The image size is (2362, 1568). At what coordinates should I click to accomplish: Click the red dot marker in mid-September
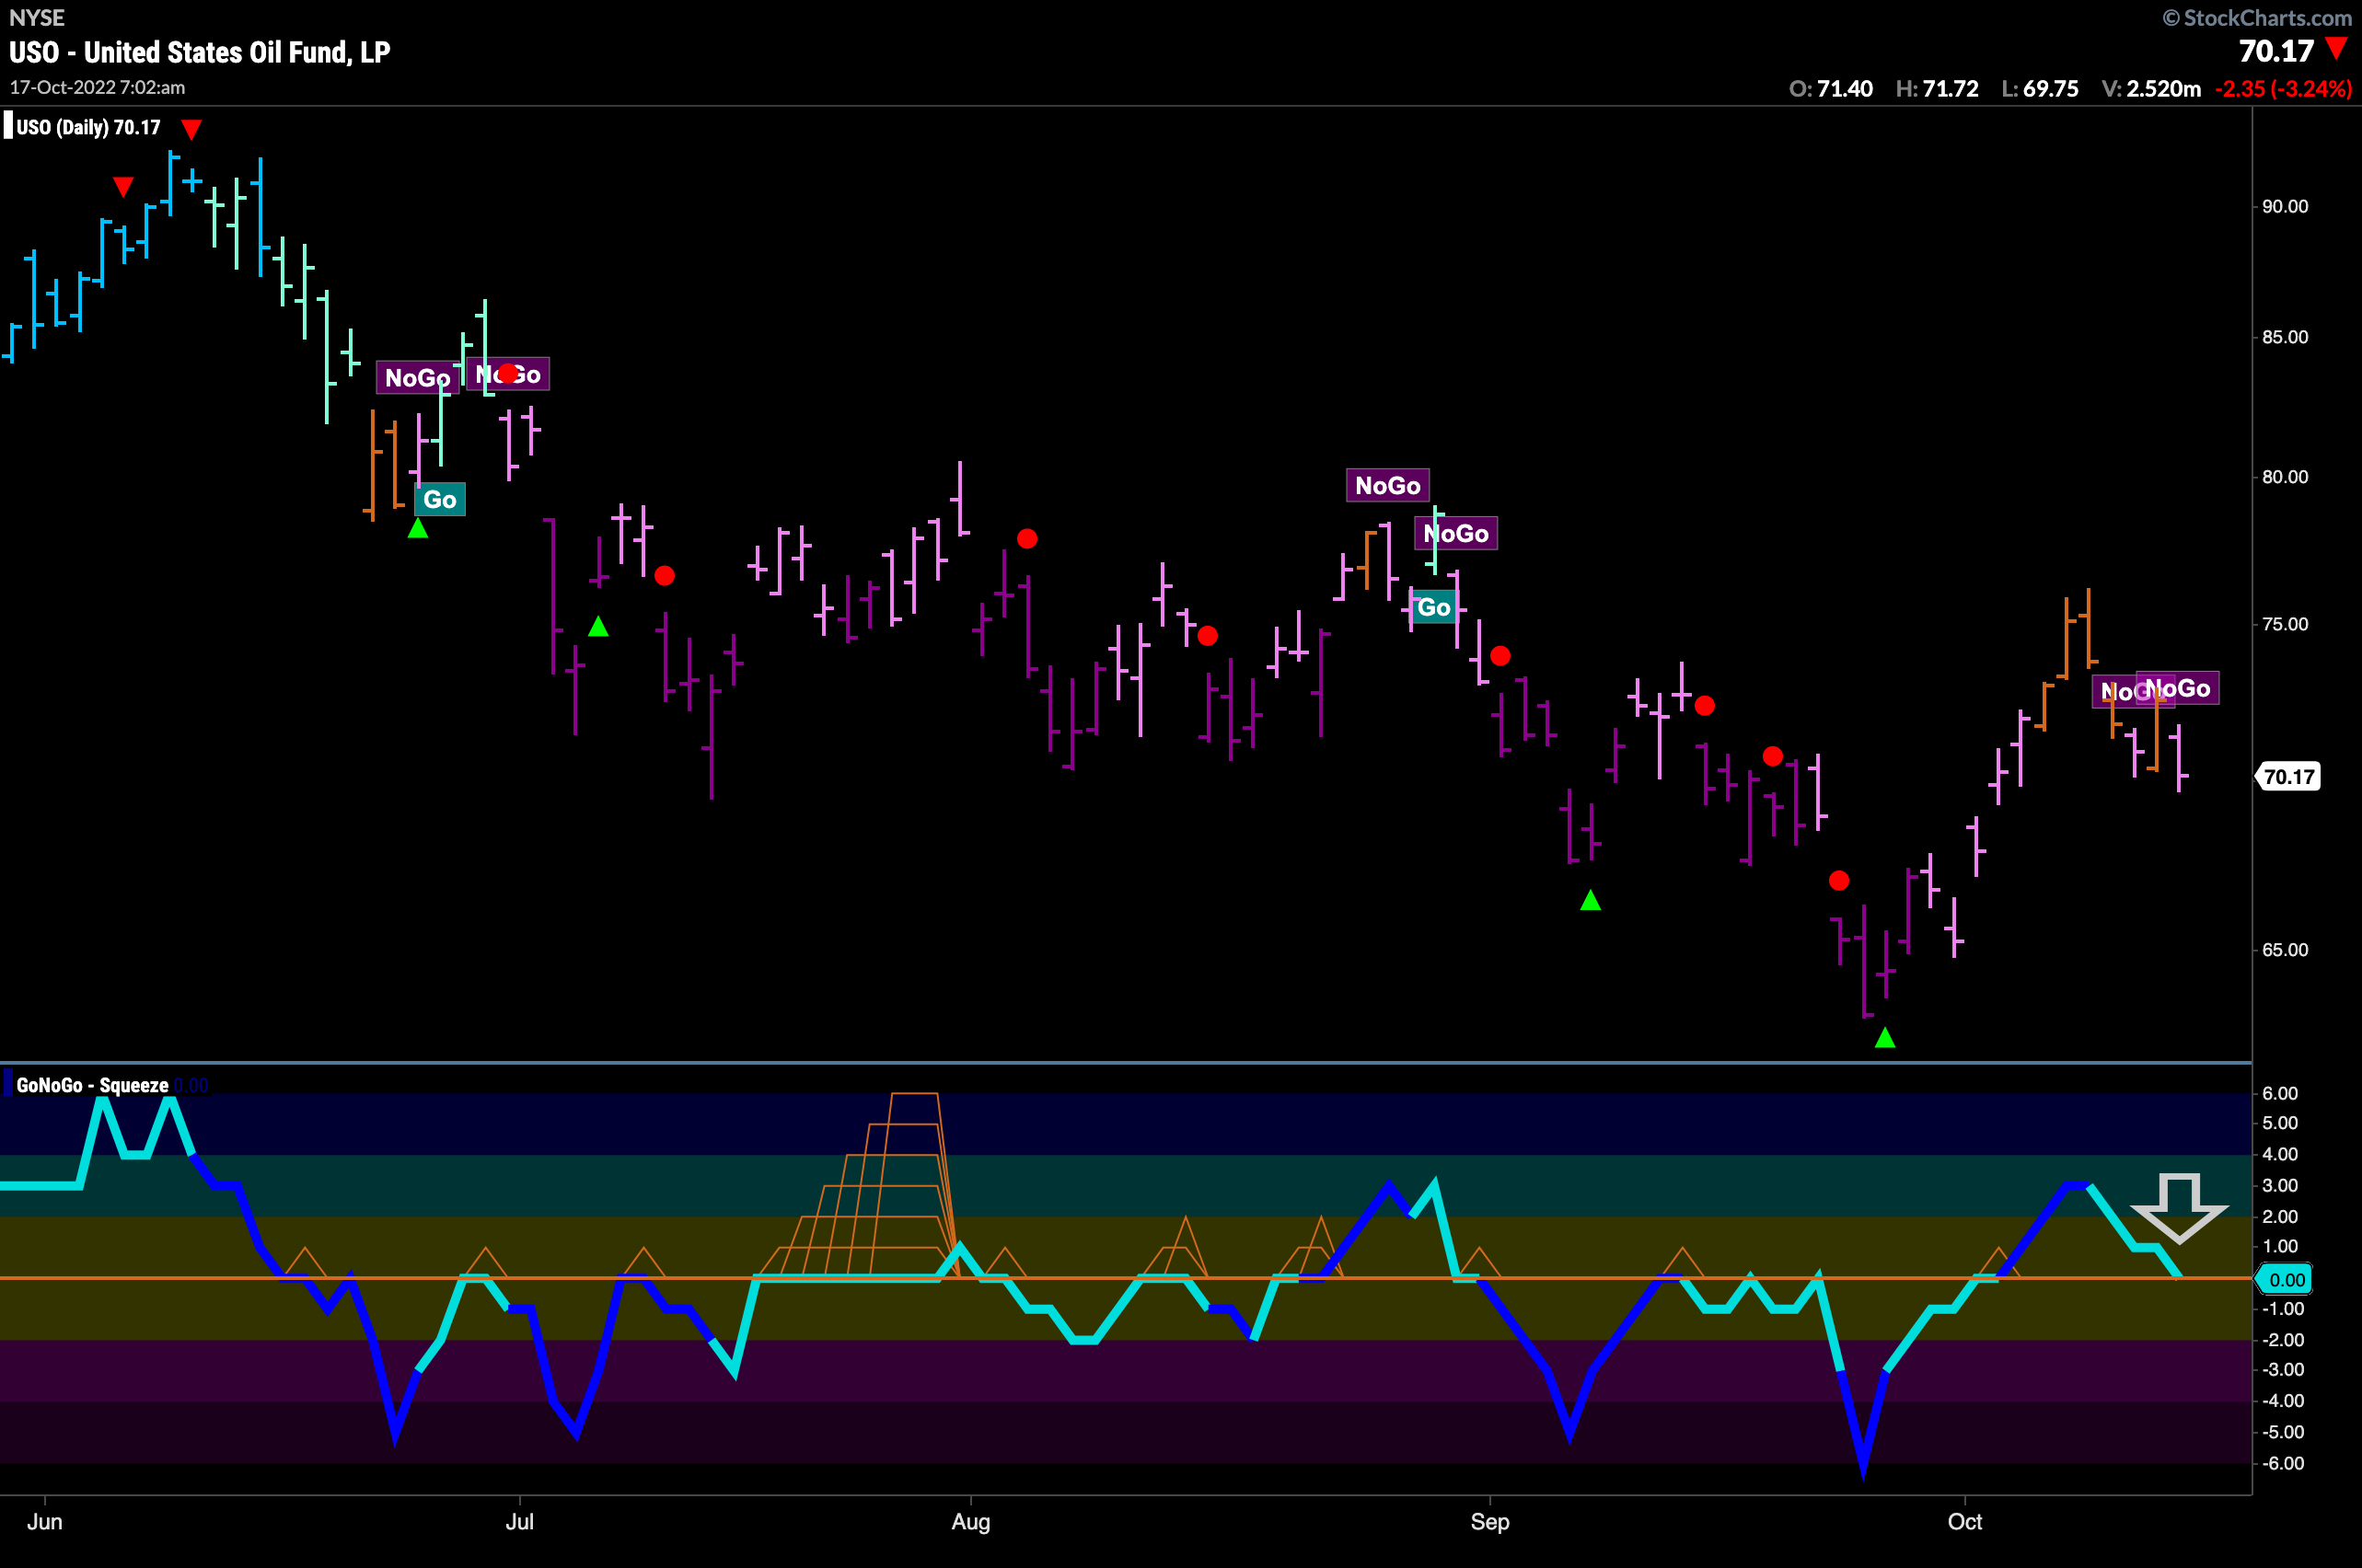[1705, 706]
